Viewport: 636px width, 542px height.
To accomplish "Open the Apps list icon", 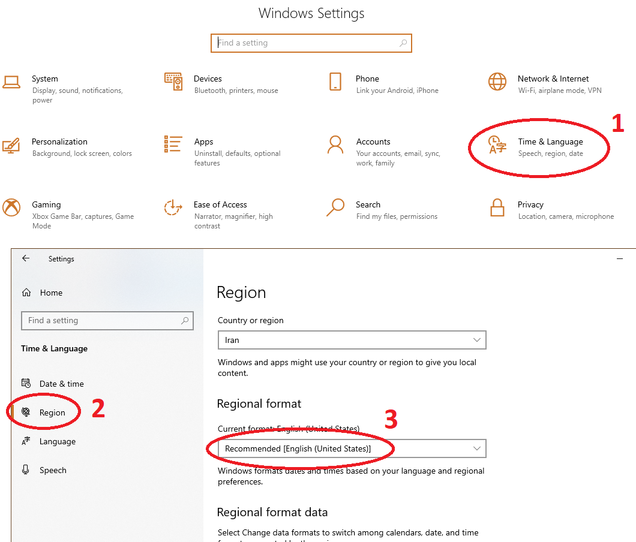I will 173,144.
